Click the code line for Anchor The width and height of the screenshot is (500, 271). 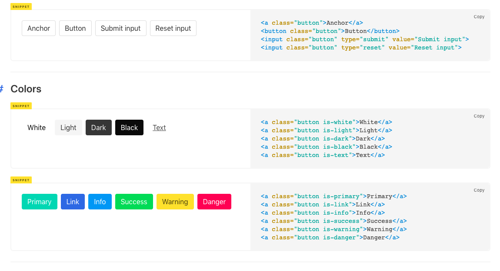click(x=312, y=23)
